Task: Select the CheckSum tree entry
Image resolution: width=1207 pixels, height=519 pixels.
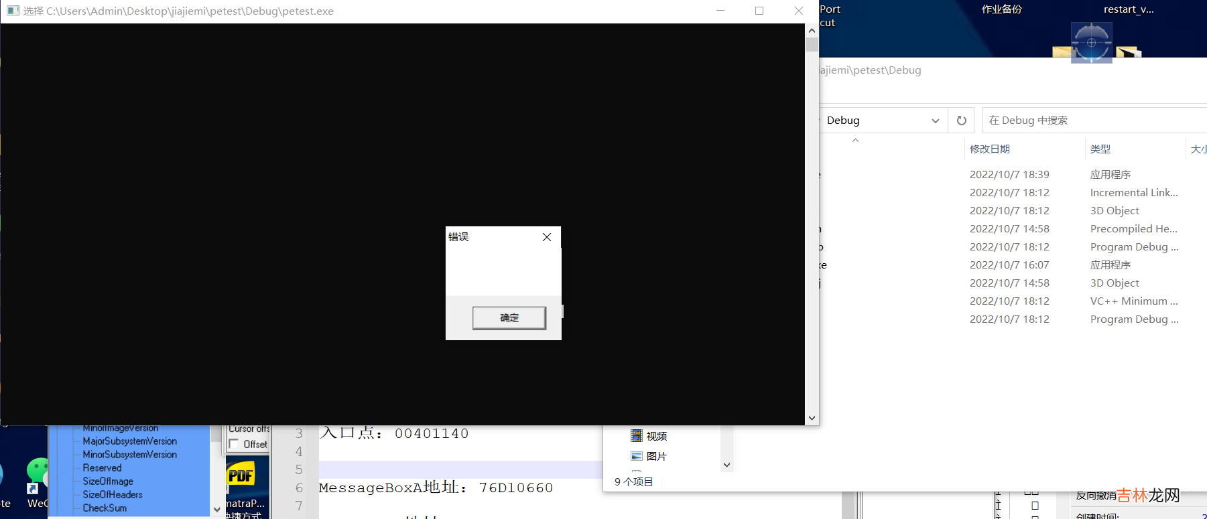Action: (105, 508)
